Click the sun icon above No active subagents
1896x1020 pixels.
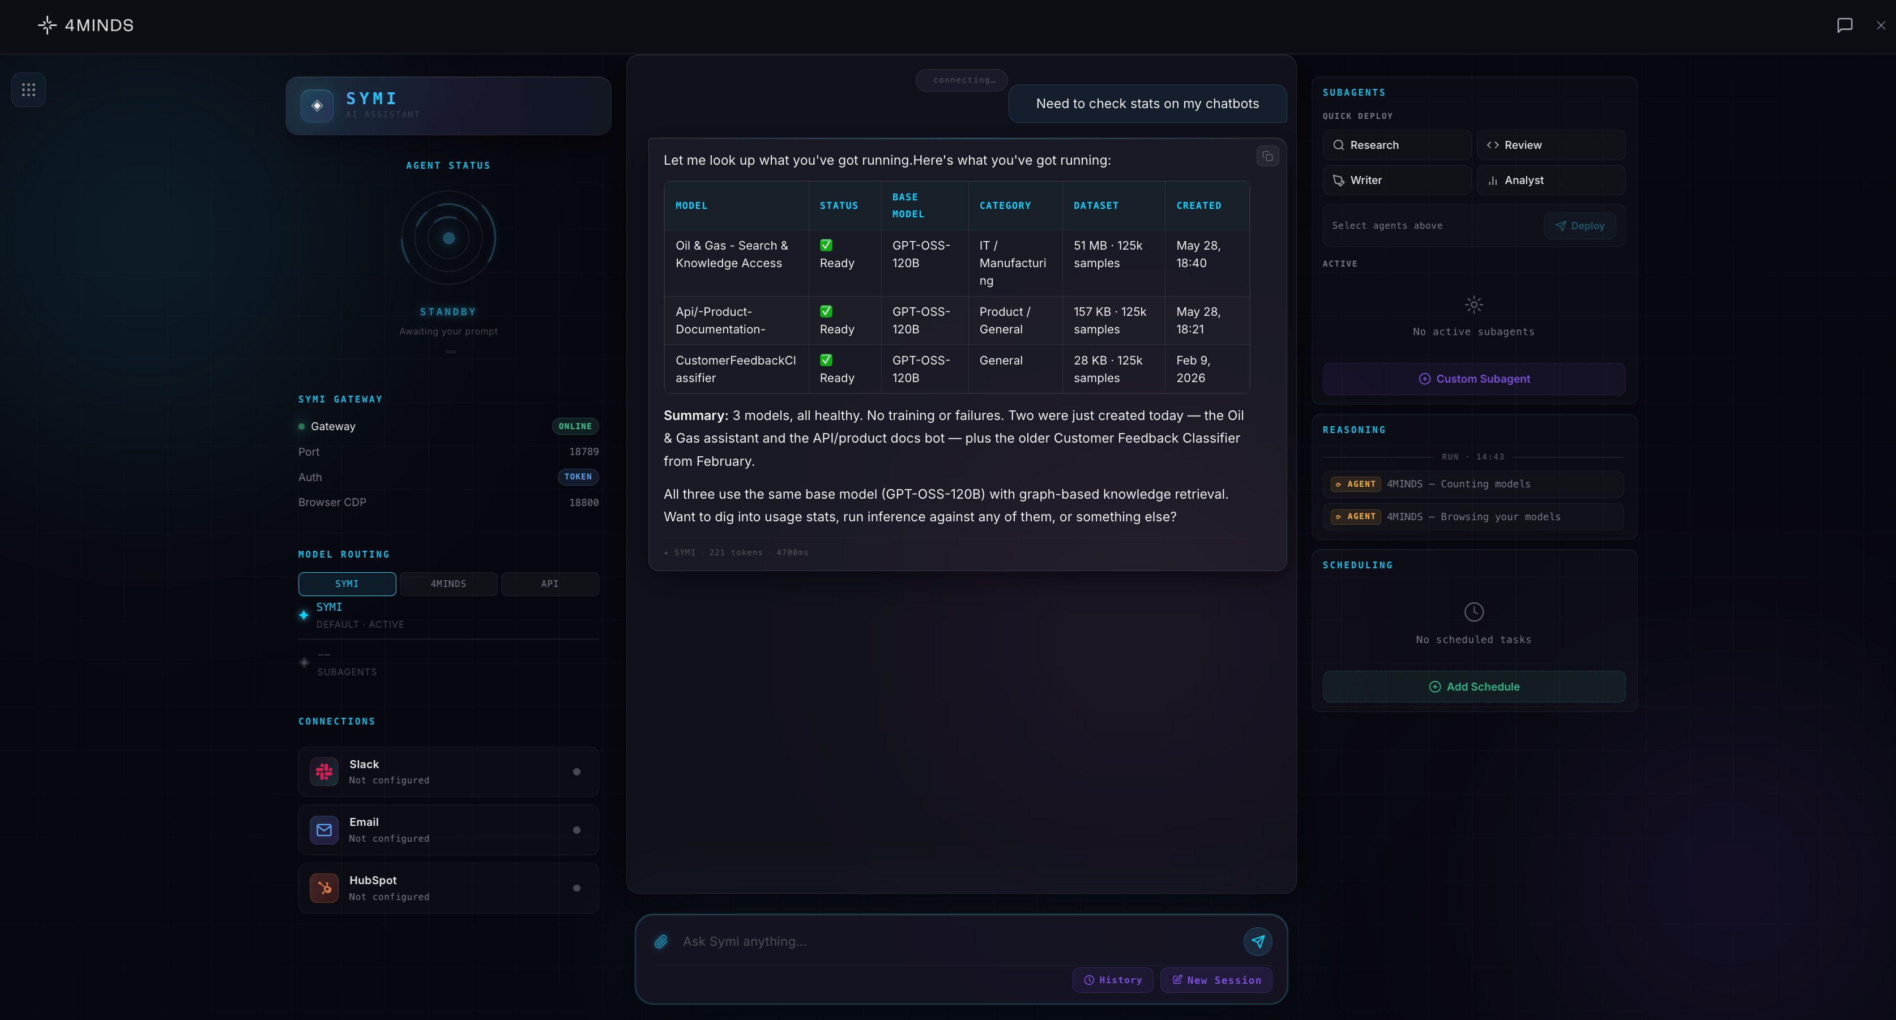pyautogui.click(x=1474, y=305)
